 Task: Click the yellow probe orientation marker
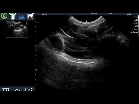point(87,21)
